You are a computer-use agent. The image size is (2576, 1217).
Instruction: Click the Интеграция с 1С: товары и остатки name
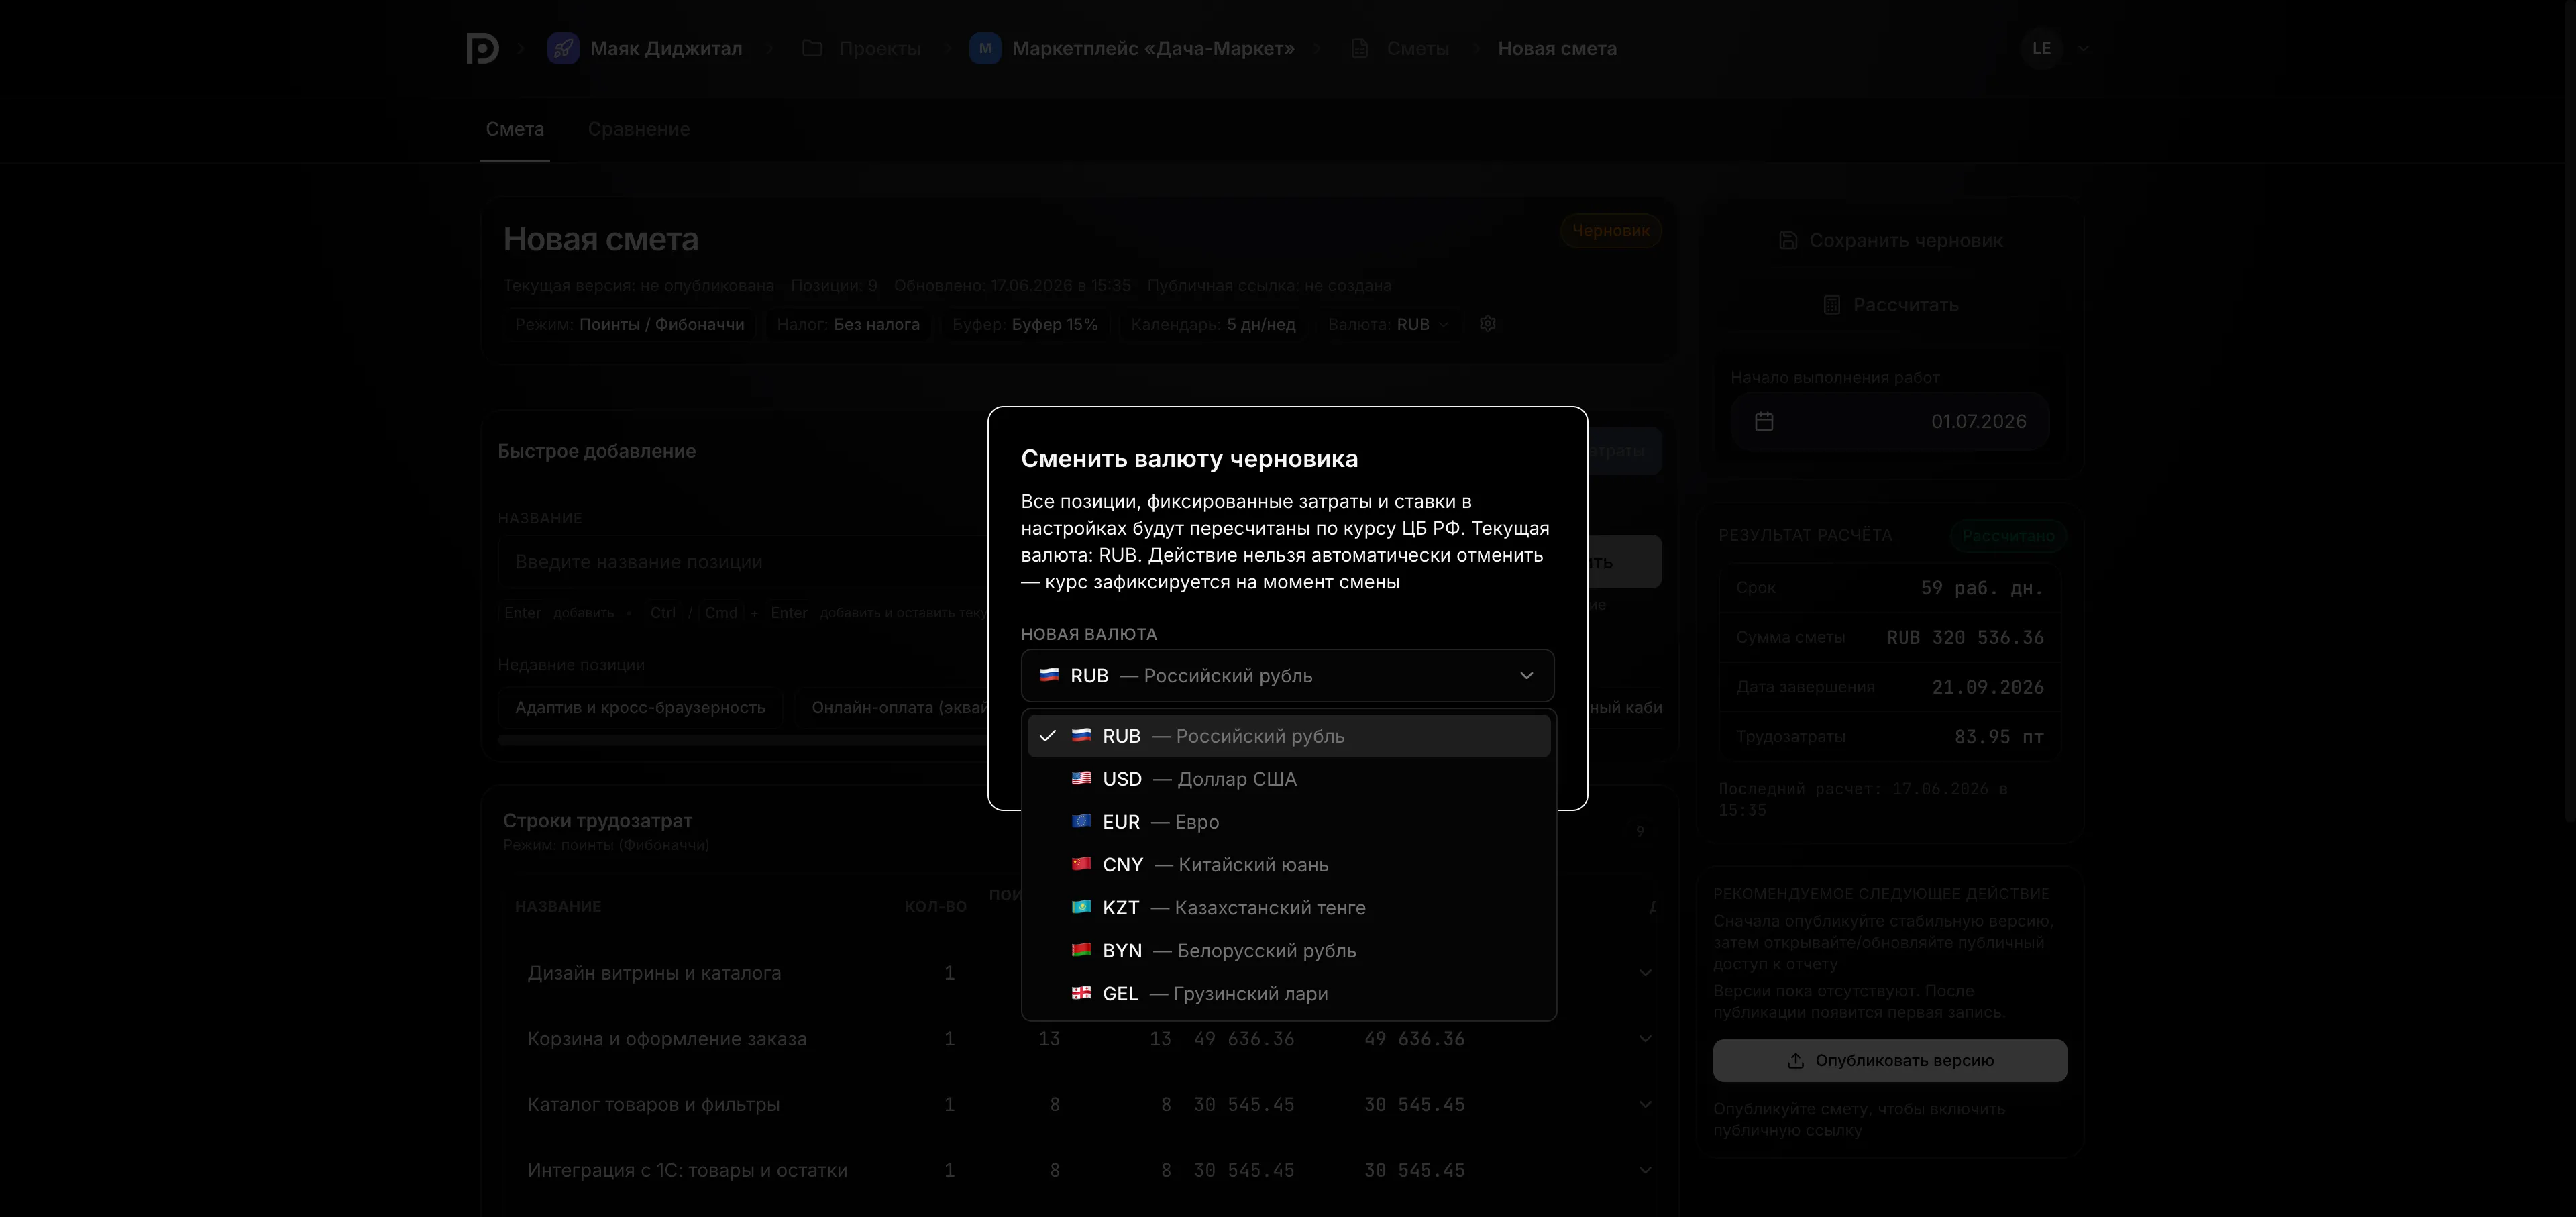[687, 1171]
